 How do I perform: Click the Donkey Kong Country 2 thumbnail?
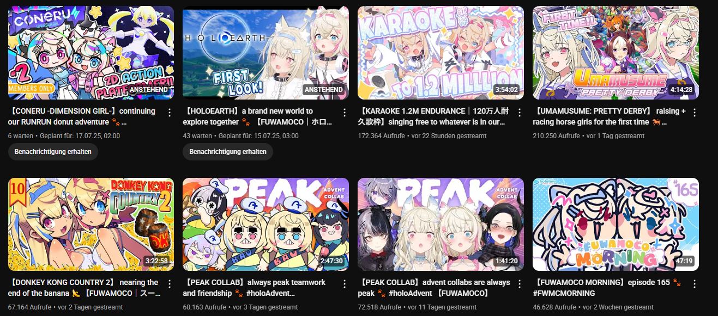91,224
